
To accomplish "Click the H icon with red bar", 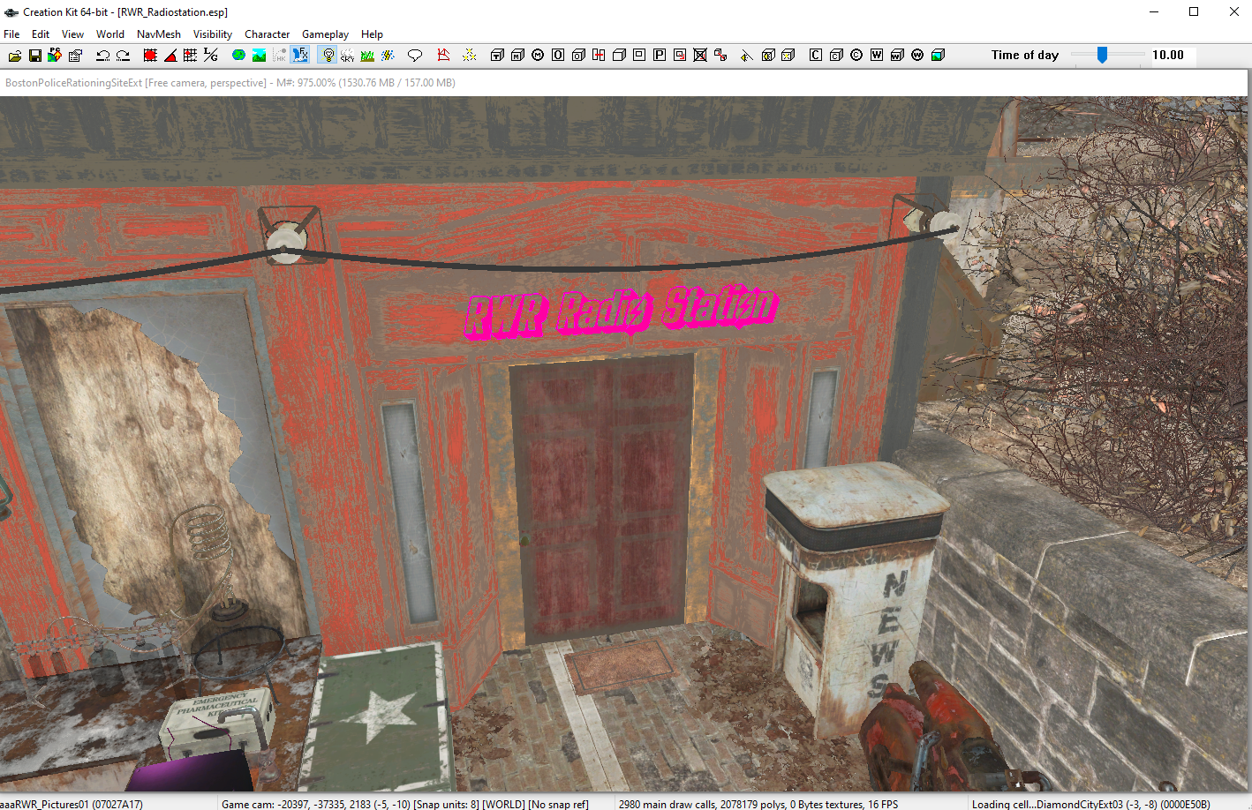I will (x=599, y=56).
